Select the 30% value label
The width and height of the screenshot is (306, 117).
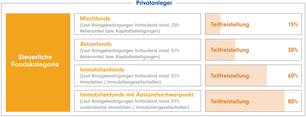pyautogui.click(x=293, y=50)
